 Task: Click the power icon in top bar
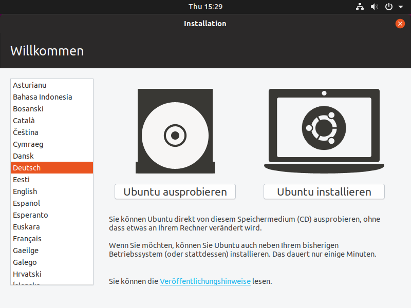389,7
